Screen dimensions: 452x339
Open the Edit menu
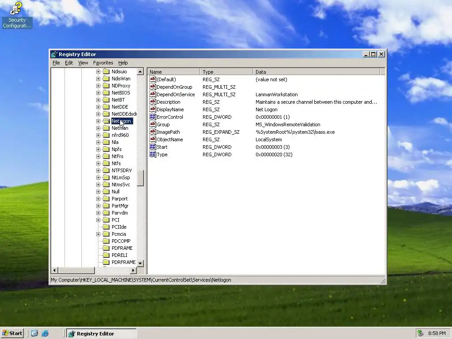coord(68,63)
